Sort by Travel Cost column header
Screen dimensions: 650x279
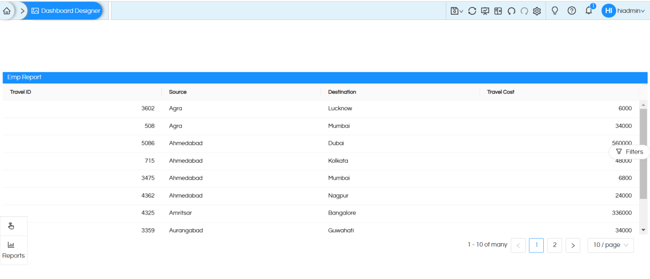pos(501,92)
